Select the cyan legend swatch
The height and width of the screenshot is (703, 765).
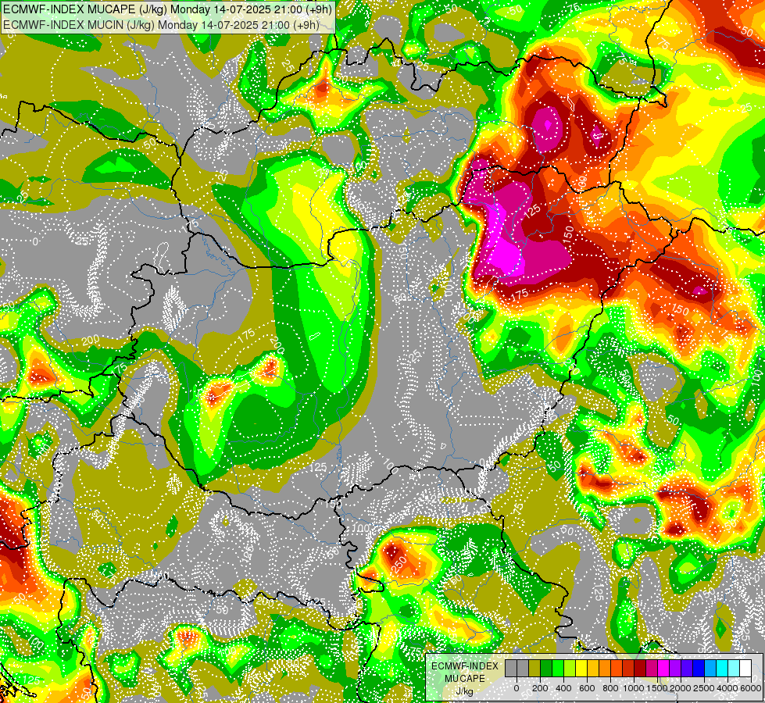click(723, 668)
